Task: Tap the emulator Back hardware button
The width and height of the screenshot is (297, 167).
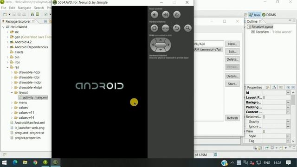Action: [177, 28]
